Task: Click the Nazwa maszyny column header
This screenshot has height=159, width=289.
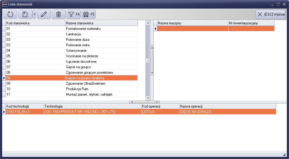Action: point(192,23)
